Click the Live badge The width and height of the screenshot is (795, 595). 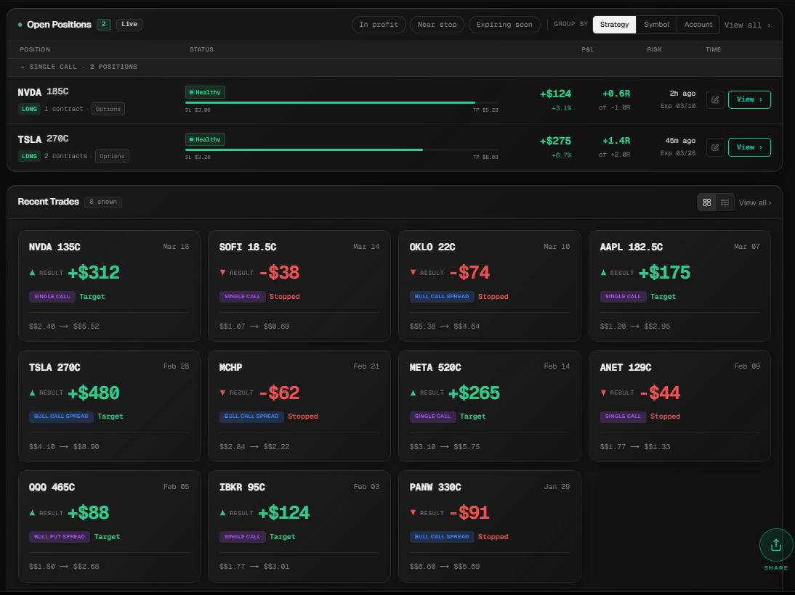point(129,24)
